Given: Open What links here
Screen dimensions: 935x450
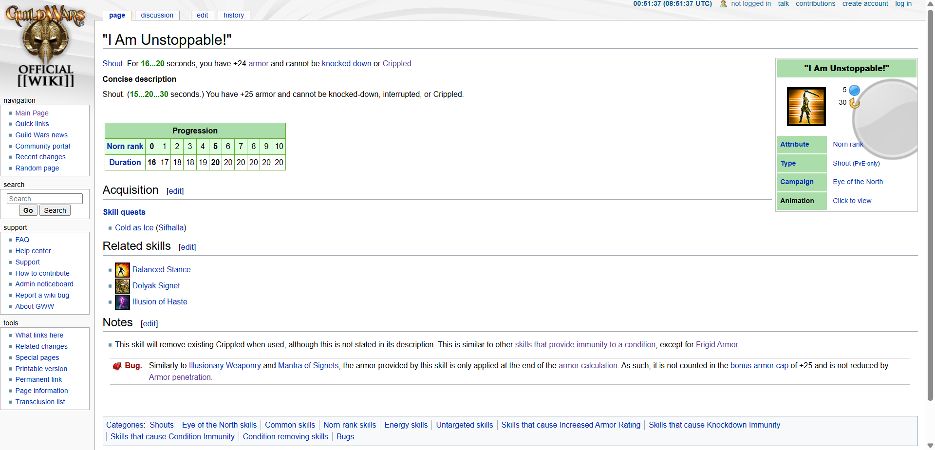Looking at the screenshot, I should click(39, 335).
